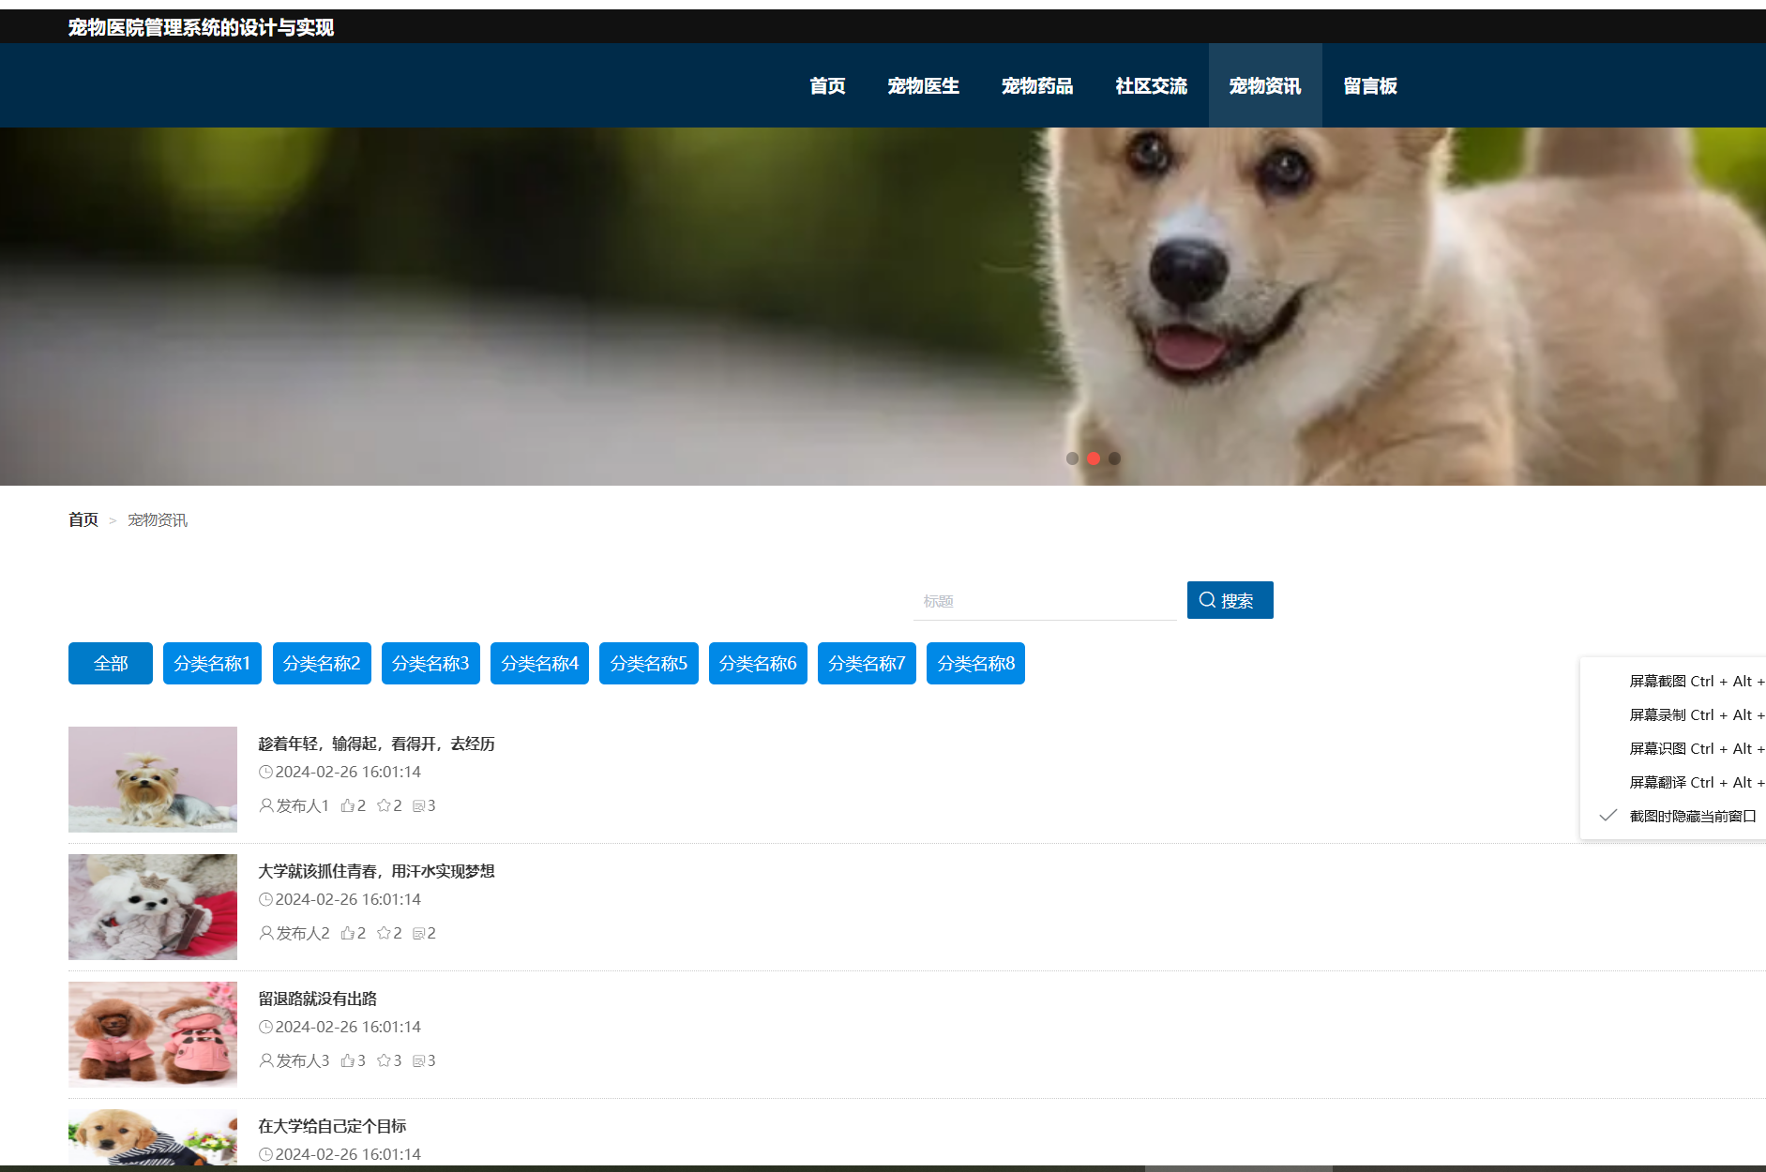Choose 屏幕截图 in the context menu

click(1673, 681)
